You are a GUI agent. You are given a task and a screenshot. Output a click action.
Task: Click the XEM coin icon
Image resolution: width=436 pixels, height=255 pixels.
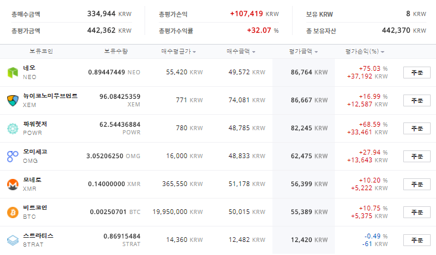(x=12, y=100)
